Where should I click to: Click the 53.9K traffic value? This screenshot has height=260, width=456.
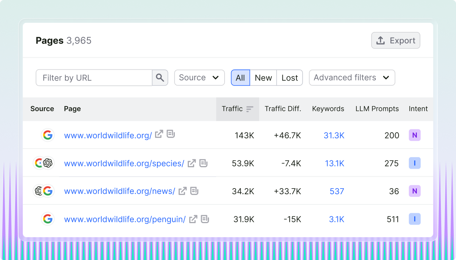(243, 163)
